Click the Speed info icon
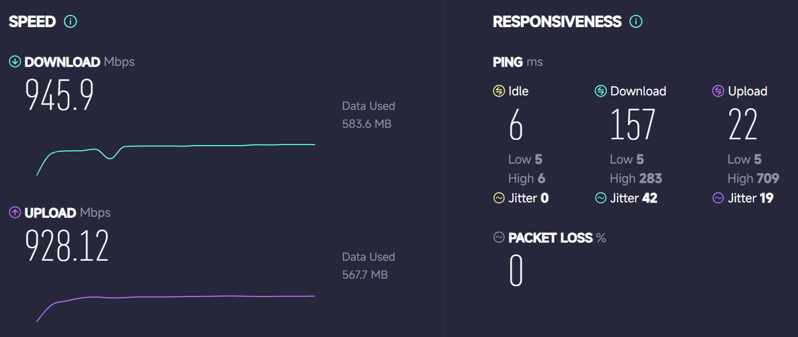This screenshot has height=337, width=798. pos(71,22)
